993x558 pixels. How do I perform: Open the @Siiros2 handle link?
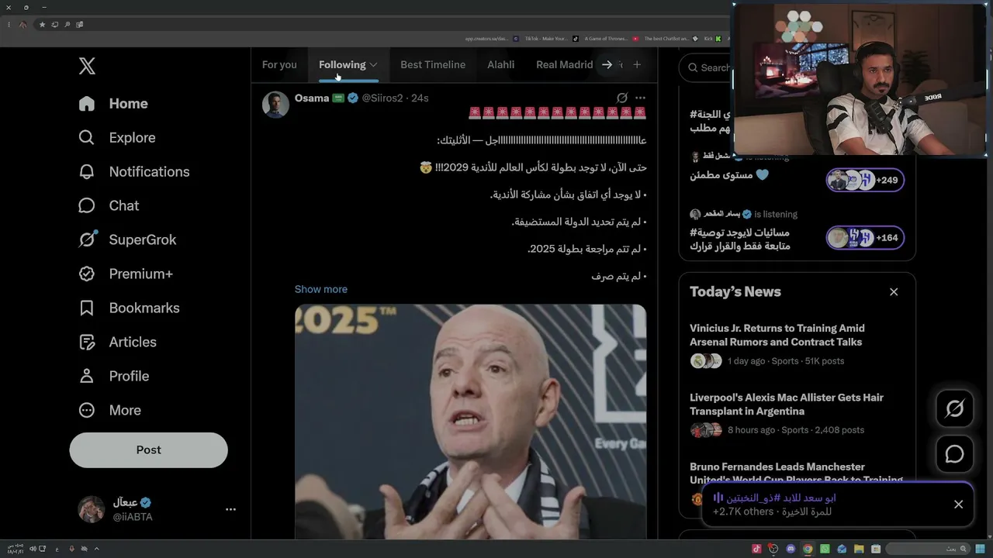tap(382, 98)
